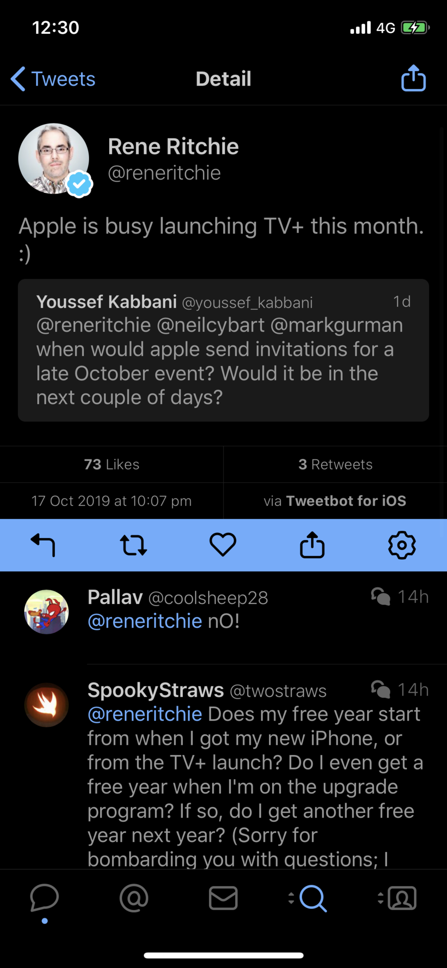Image resolution: width=447 pixels, height=968 pixels.
Task: Tap SpookyStraws' Swift avatar image
Action: point(46,705)
